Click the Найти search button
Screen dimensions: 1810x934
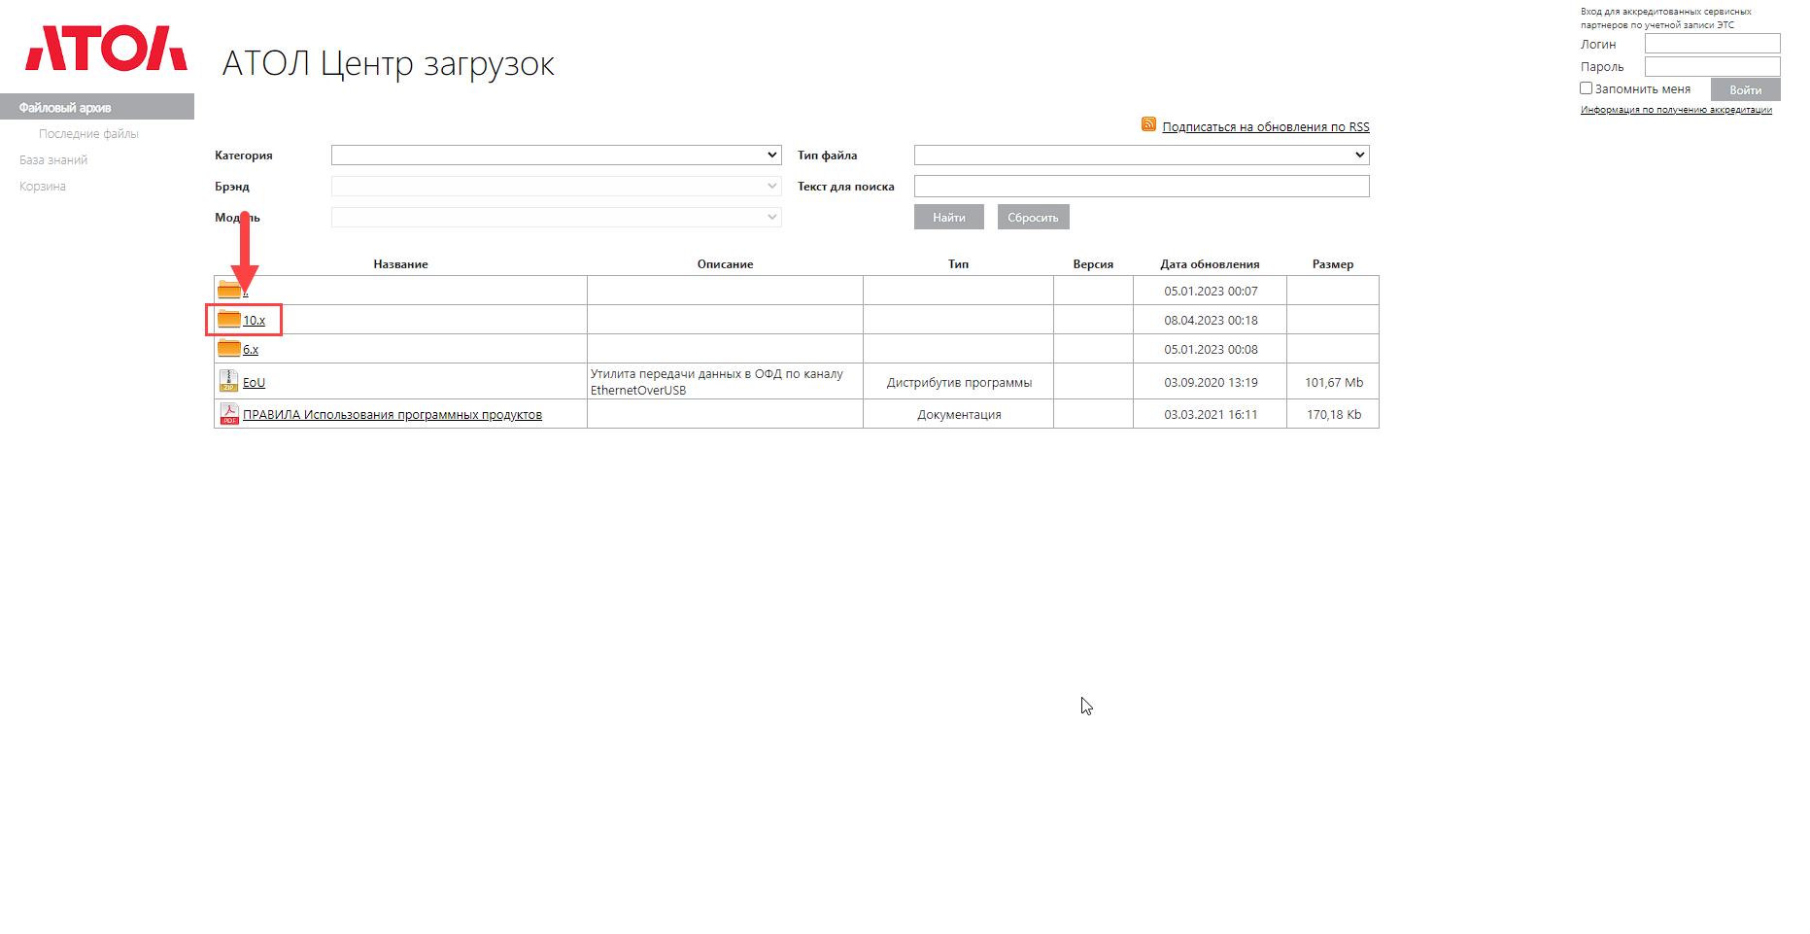(949, 217)
